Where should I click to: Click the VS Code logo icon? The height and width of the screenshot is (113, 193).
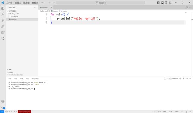point(3,3)
